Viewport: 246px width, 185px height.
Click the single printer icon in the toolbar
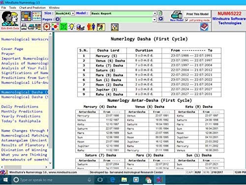click(x=24, y=26)
